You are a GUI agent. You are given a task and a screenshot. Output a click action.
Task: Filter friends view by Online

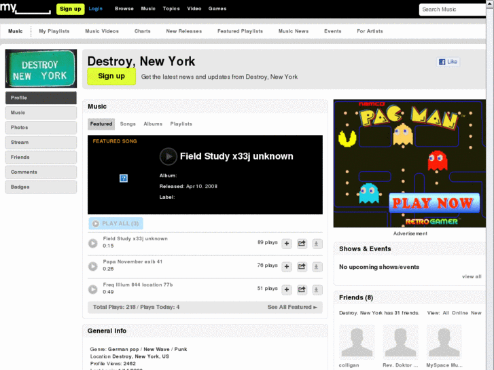(459, 313)
